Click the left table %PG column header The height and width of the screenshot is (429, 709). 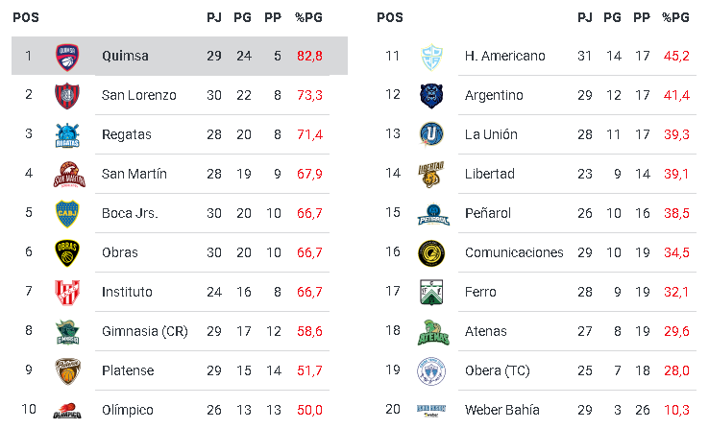click(x=308, y=17)
